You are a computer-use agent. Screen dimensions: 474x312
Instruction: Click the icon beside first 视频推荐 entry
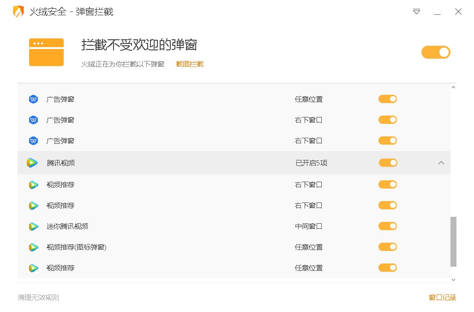pyautogui.click(x=33, y=184)
